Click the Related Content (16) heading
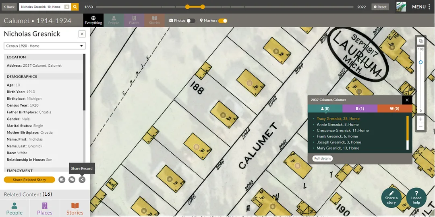This screenshot has width=435, height=217. (x=28, y=194)
